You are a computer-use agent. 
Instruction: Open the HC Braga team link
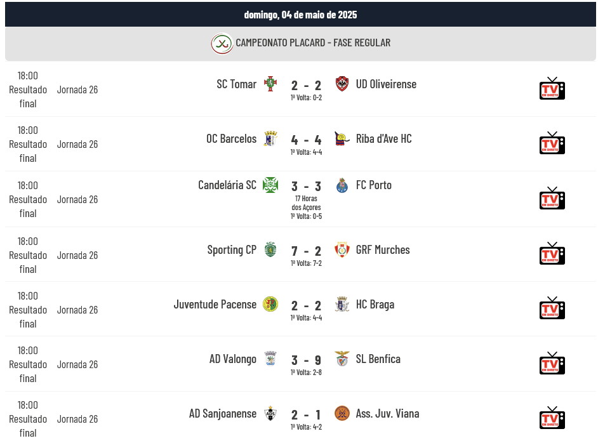pos(375,305)
